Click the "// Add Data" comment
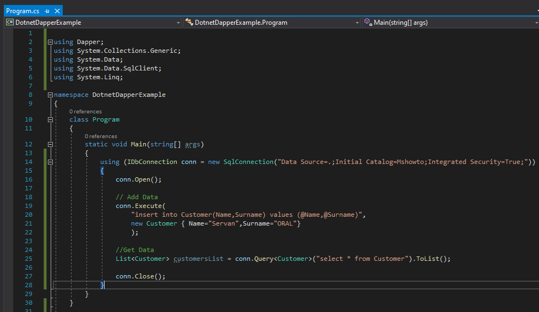This screenshot has height=312, width=539. [137, 197]
